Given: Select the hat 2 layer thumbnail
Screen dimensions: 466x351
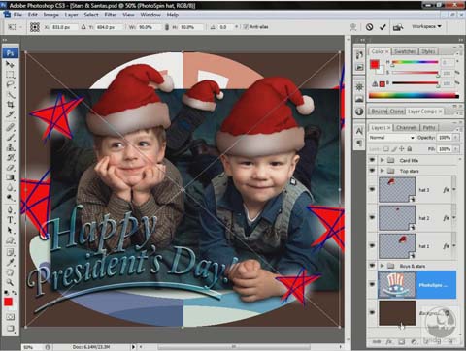Looking at the screenshot, I should pos(397,218).
